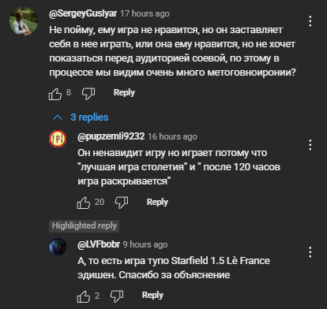Click @pupzemli9232's red circular avatar
This screenshot has height=309, width=327.
point(58,139)
